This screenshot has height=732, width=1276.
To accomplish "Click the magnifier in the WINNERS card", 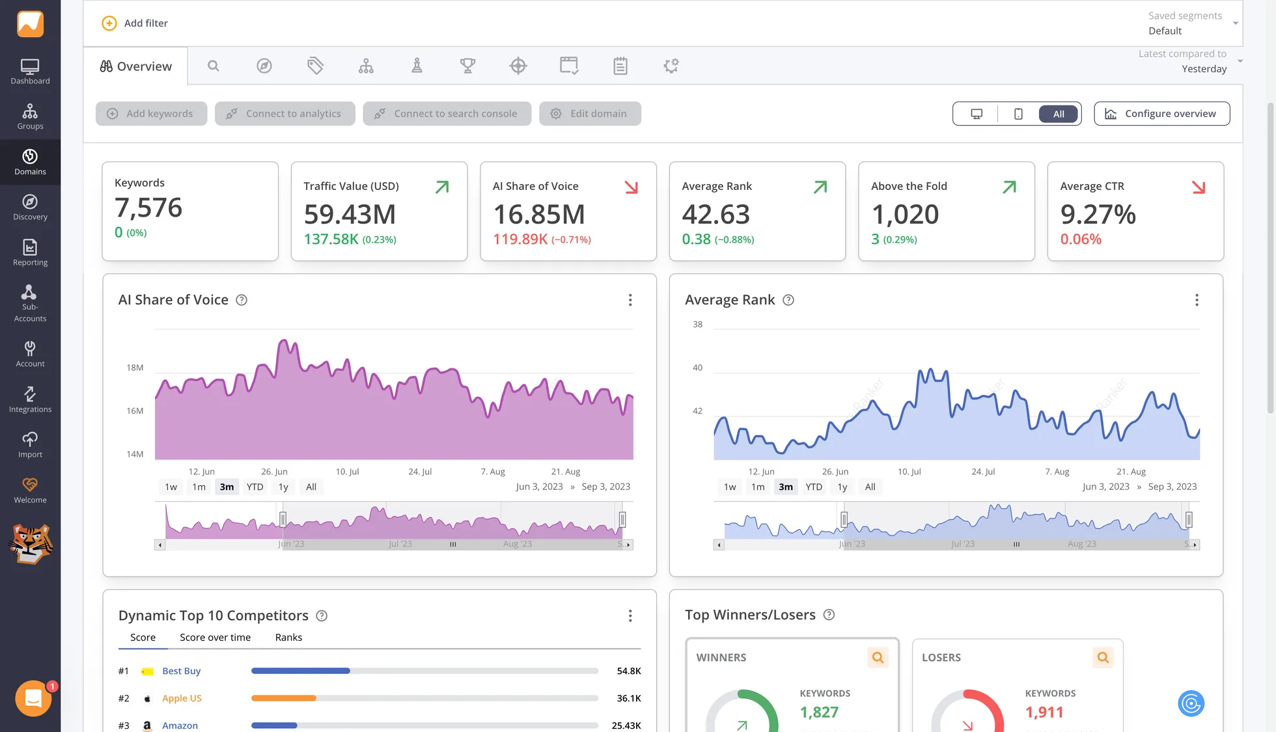I will click(878, 657).
